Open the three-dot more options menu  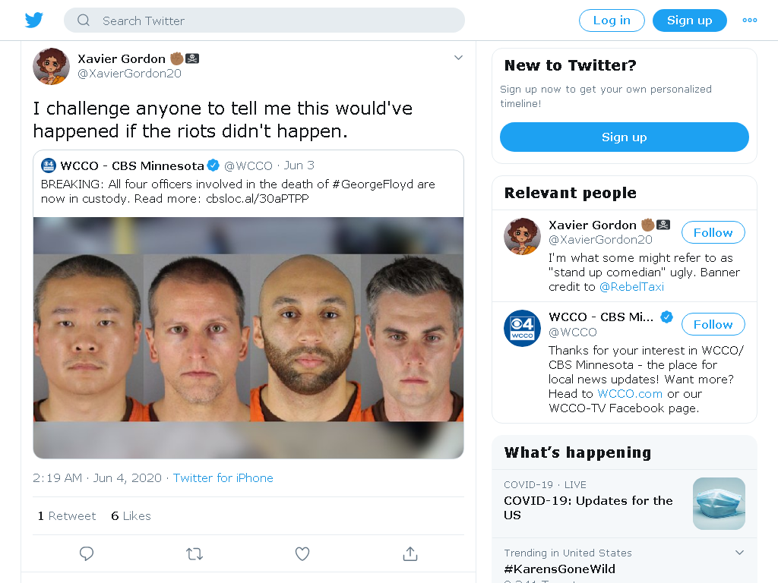point(749,20)
